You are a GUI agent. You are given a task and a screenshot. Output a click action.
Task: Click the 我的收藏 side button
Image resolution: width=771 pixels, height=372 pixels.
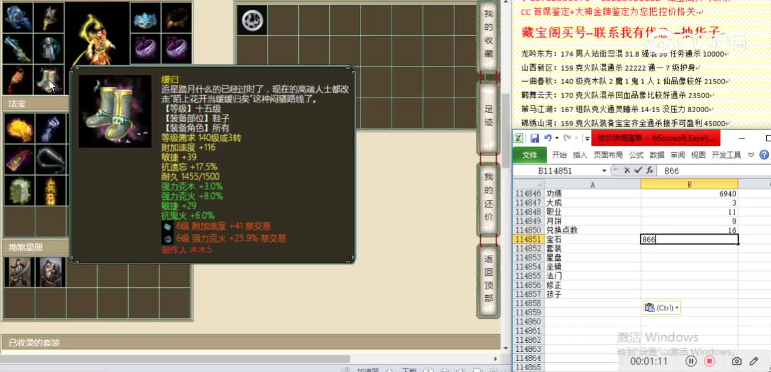point(489,36)
